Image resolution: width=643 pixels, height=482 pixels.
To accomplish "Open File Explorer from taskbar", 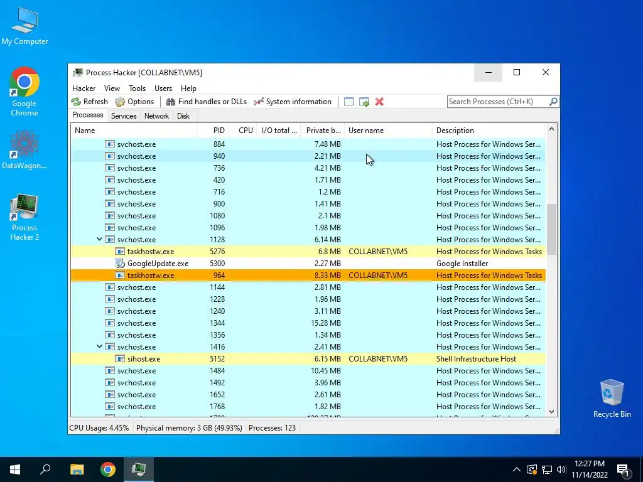I will pyautogui.click(x=77, y=469).
